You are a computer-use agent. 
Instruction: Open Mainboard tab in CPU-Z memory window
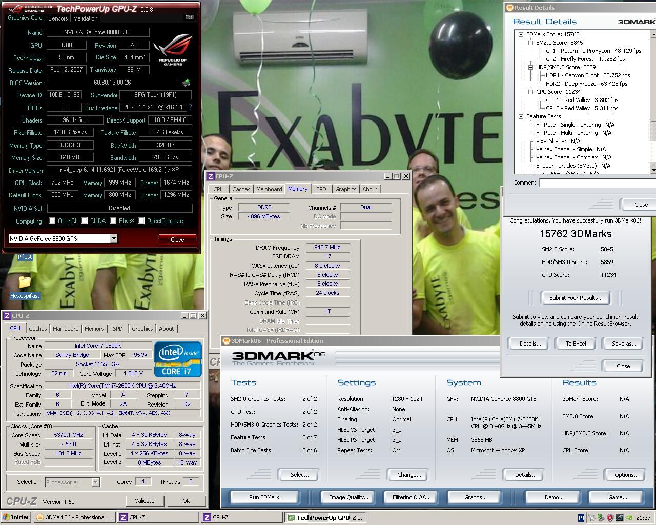click(x=269, y=189)
